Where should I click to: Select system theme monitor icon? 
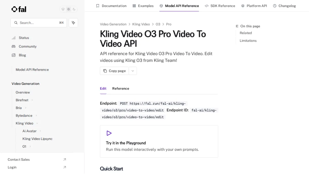pyautogui.click(x=63, y=9)
